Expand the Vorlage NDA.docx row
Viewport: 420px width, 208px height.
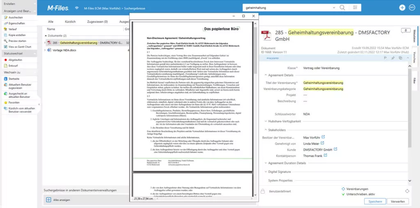pos(45,50)
